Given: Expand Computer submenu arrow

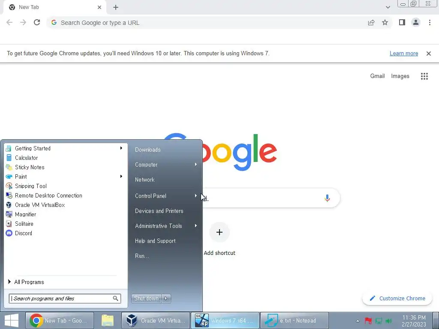Looking at the screenshot, I should tap(195, 164).
